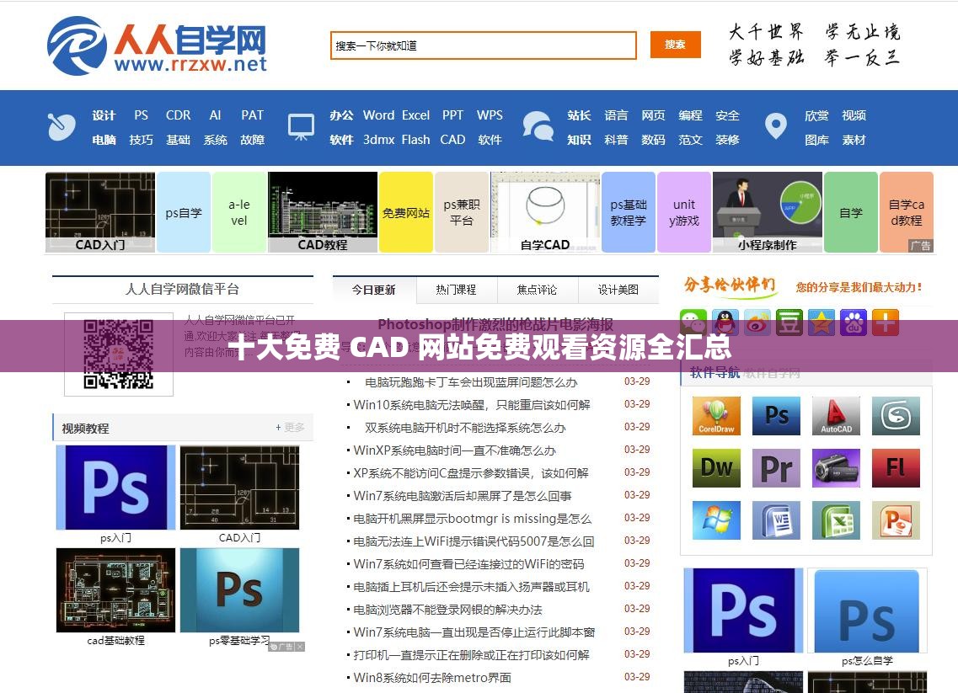This screenshot has height=693, width=958.
Task: Open the Dreamweaver Dw icon
Action: point(715,468)
